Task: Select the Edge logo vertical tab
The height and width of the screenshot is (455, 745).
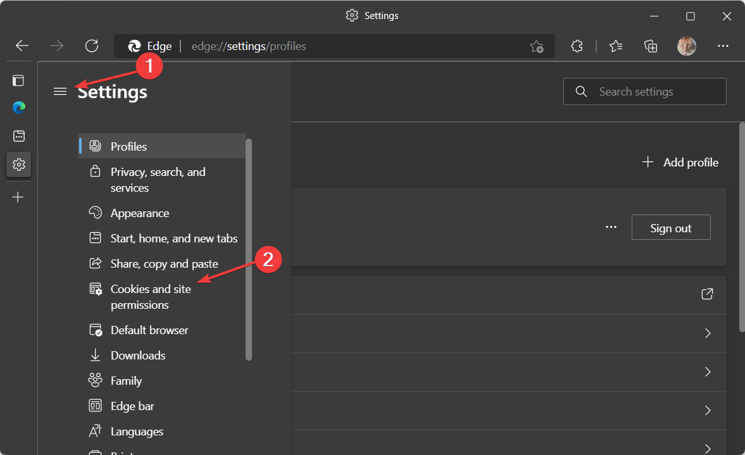Action: click(x=18, y=108)
